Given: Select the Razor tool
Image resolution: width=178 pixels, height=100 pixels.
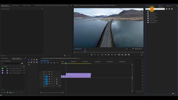Looking at the screenshot, I should pos(37,60).
